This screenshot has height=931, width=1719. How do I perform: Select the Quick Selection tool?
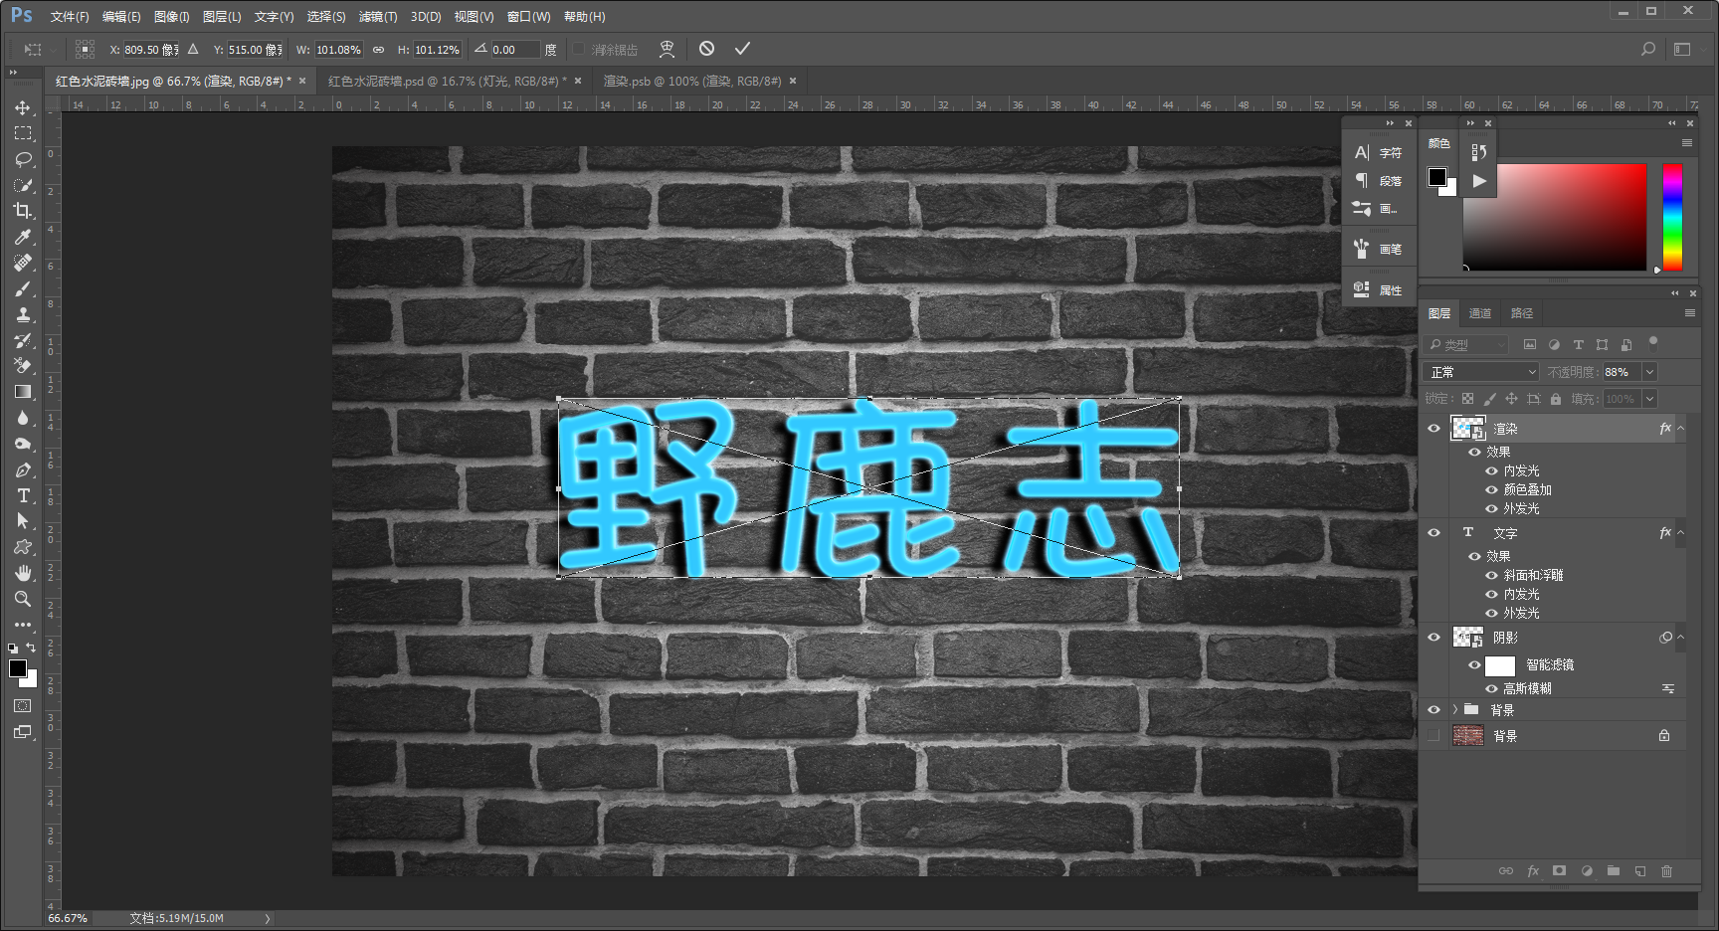coord(23,185)
